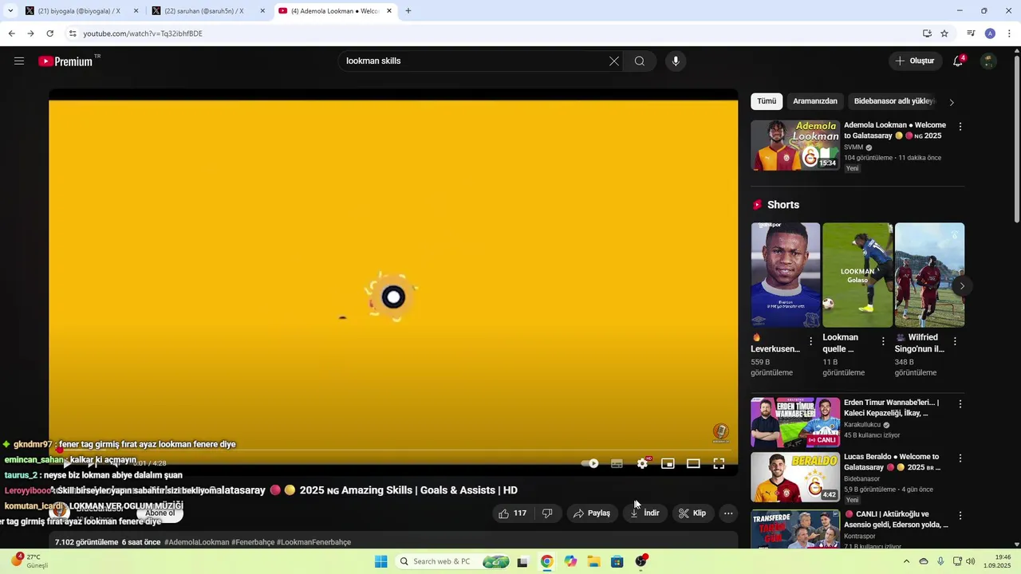This screenshot has height=574, width=1021.
Task: Open options menu for Leverkusen short
Action: click(811, 341)
